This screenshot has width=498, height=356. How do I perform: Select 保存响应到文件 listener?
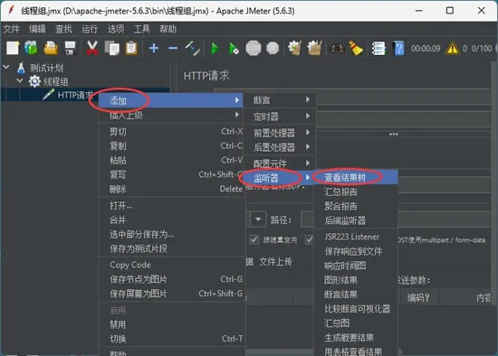(356, 251)
